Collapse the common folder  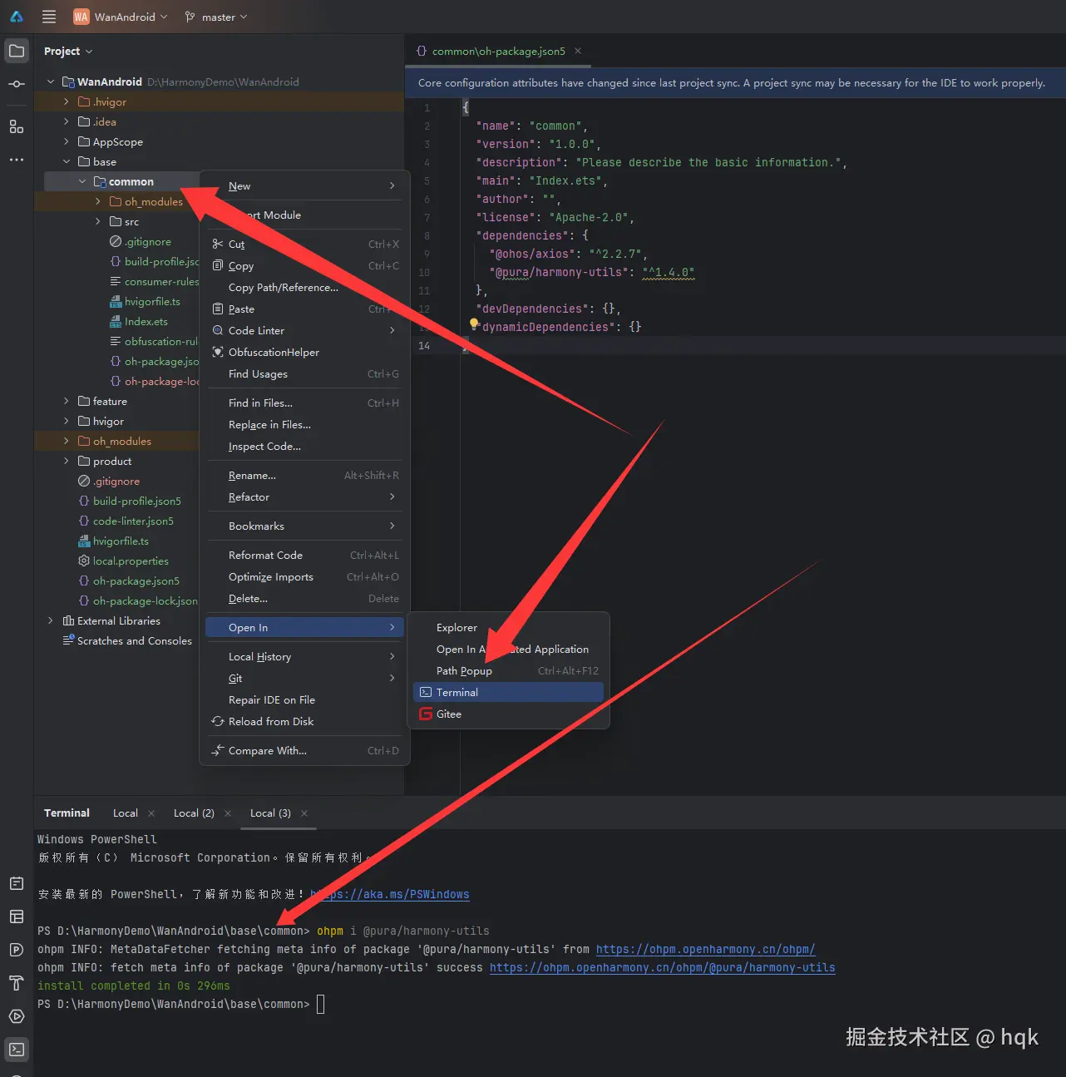click(x=82, y=181)
